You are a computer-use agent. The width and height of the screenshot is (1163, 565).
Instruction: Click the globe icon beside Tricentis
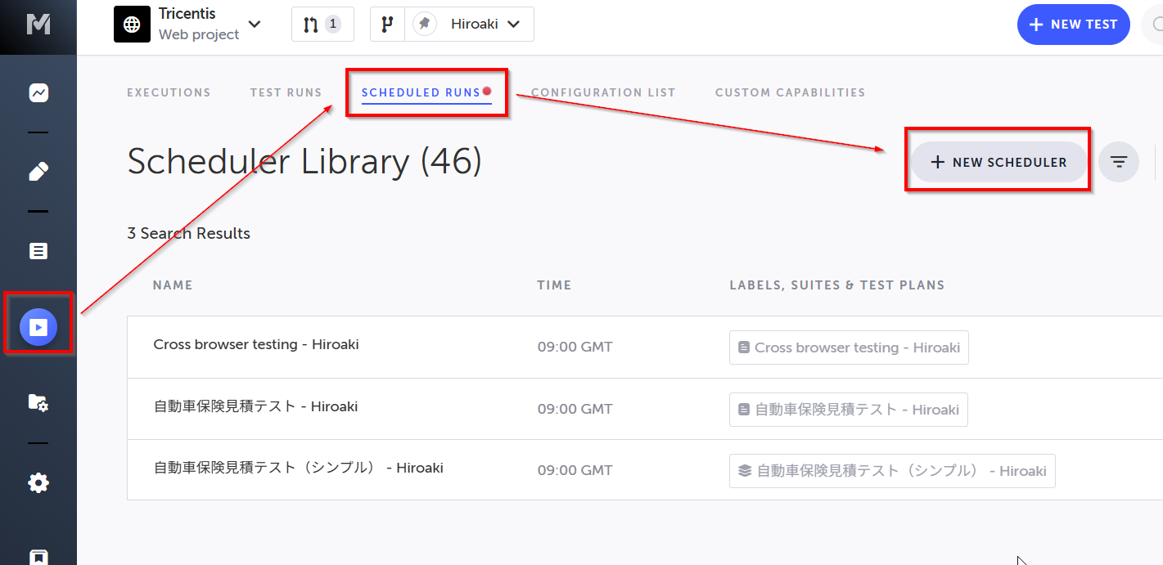[132, 24]
